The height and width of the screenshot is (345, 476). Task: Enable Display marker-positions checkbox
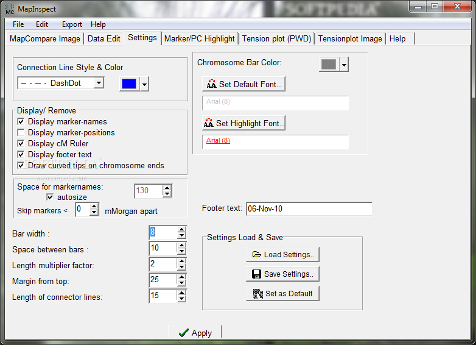21,132
